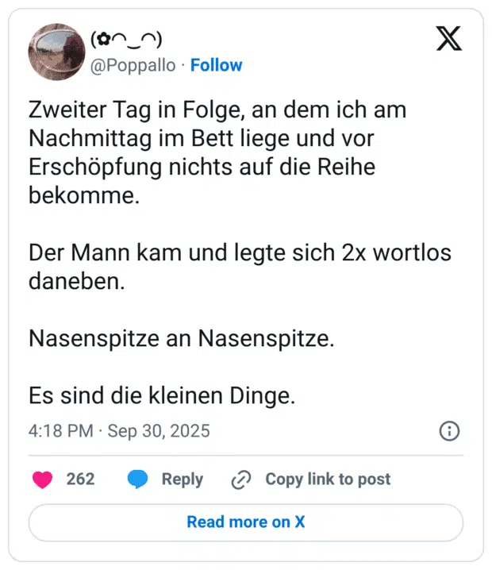
Task: Click the X logo
Action: click(449, 39)
